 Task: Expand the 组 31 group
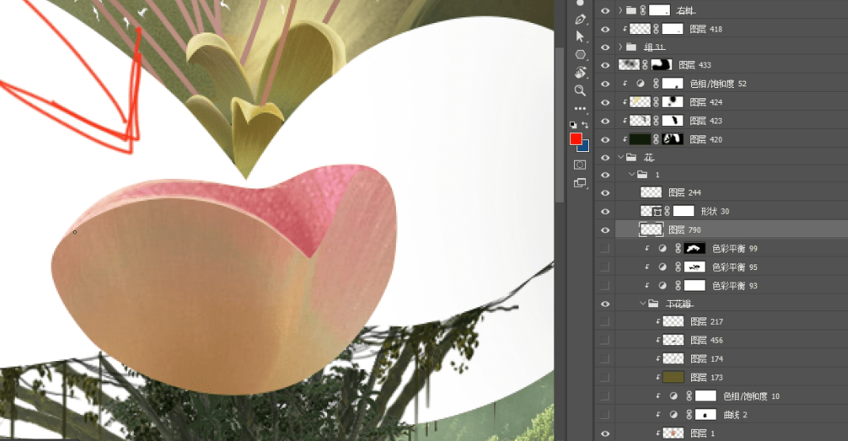click(x=620, y=47)
